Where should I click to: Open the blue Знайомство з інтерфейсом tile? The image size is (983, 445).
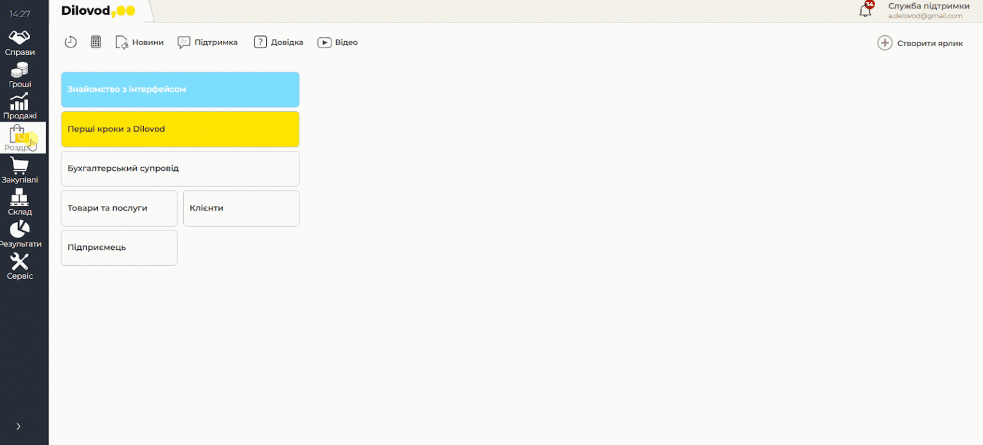(180, 89)
